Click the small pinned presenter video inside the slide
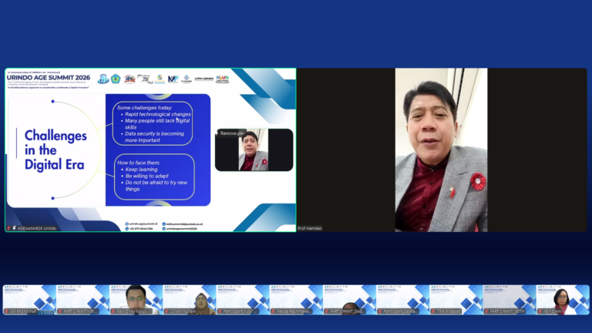The width and height of the screenshot is (592, 333). 254,150
